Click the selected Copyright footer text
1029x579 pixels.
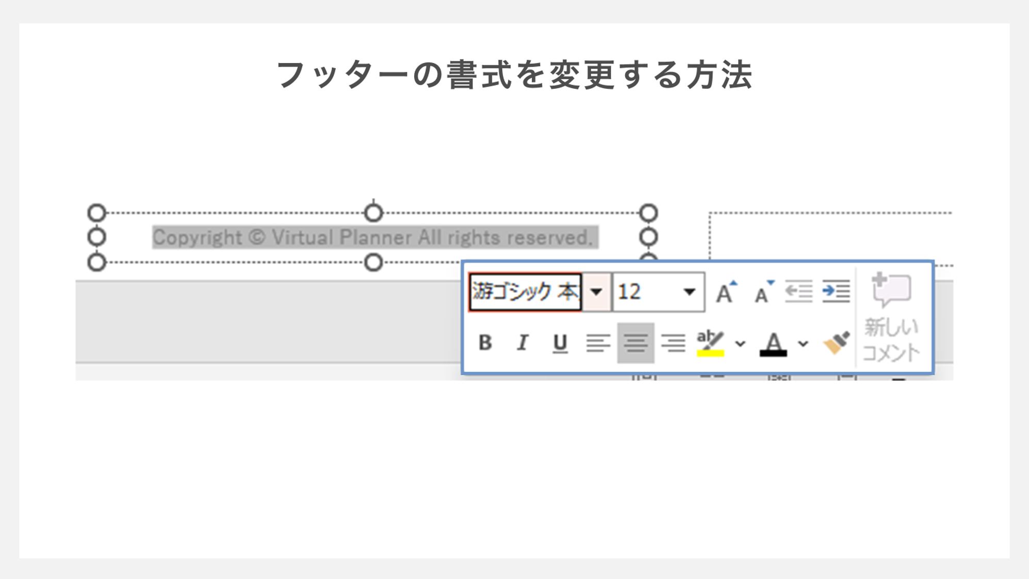pos(375,237)
